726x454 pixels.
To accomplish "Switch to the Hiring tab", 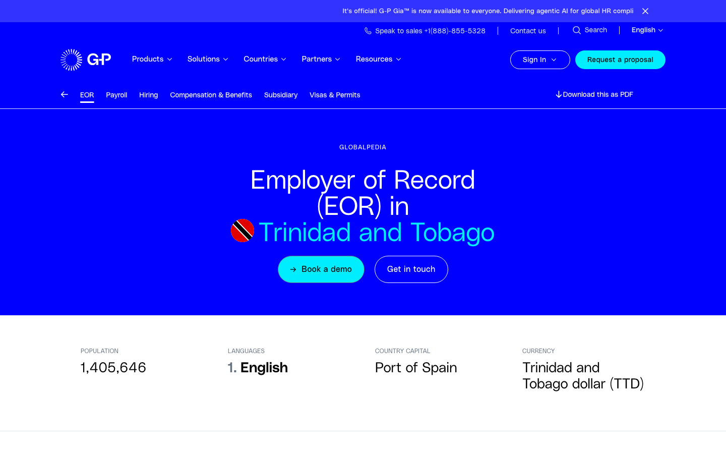I will [x=149, y=95].
